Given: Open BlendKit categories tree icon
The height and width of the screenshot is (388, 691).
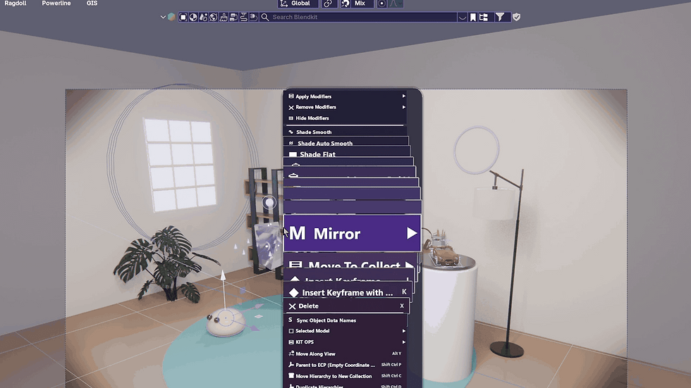Looking at the screenshot, I should (x=484, y=17).
